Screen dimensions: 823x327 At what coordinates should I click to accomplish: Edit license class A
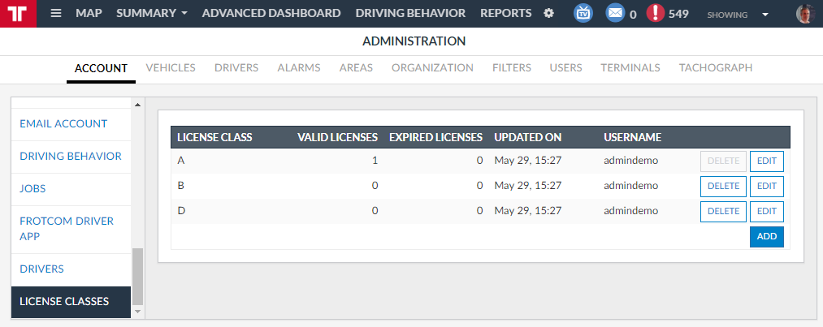click(766, 161)
